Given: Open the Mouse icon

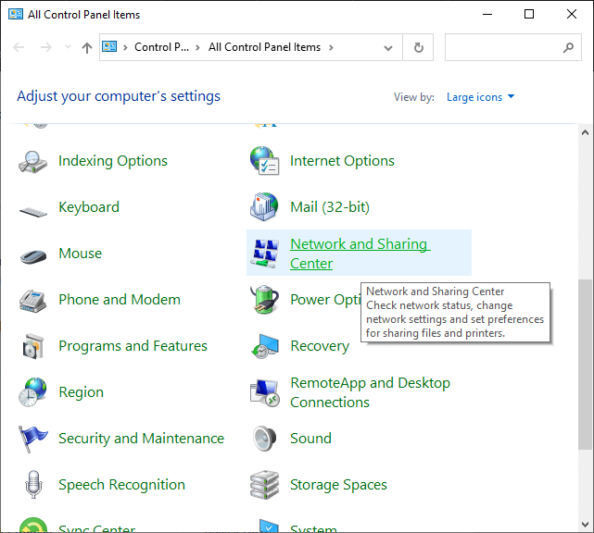Looking at the screenshot, I should coord(33,254).
